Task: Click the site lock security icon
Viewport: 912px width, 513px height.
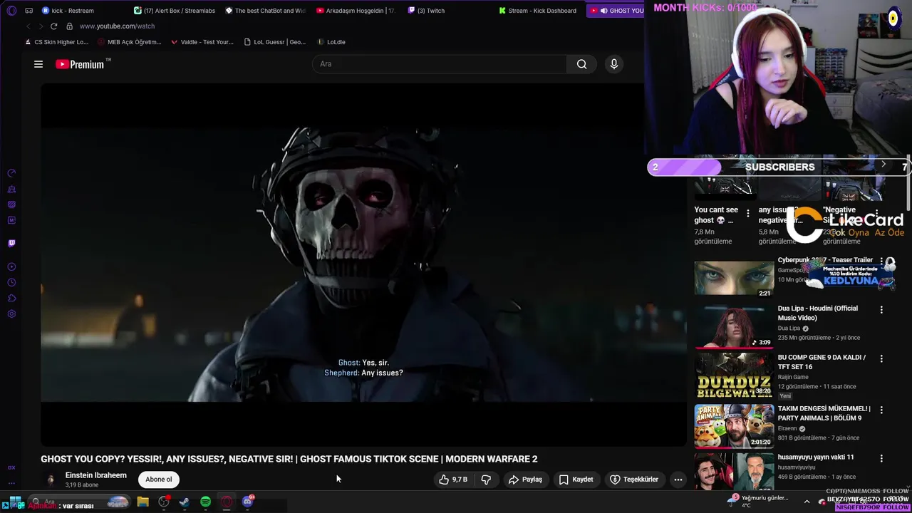Action: click(x=69, y=26)
